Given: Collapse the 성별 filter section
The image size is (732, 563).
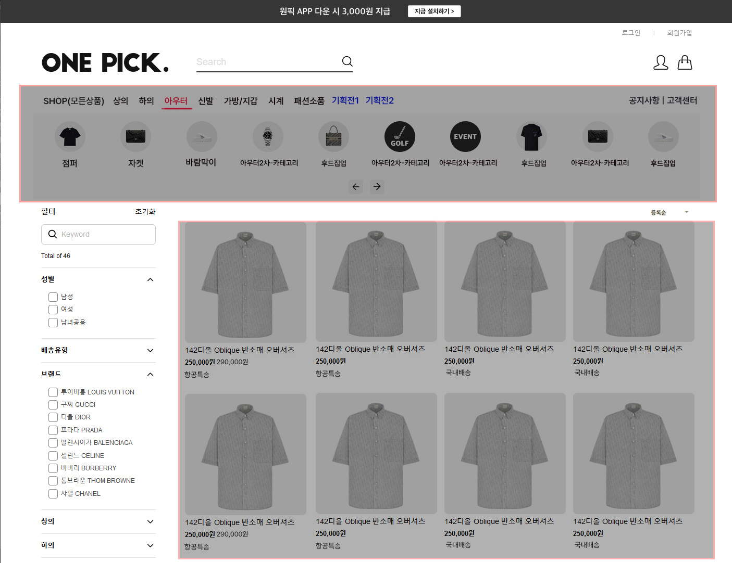Looking at the screenshot, I should click(151, 279).
